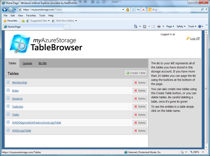
Task: Open the WADDiagnosticInfrastructureLogsTable link
Action: coord(36,123)
